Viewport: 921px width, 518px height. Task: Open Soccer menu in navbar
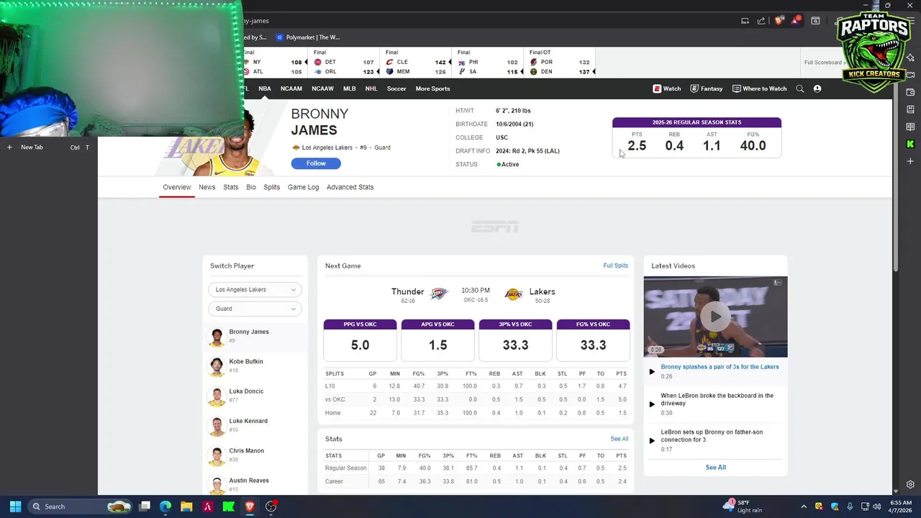tap(396, 88)
